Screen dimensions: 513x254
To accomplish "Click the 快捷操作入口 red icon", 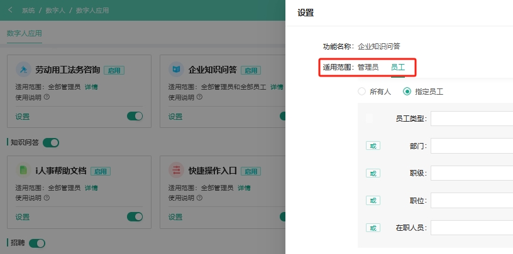I will pyautogui.click(x=176, y=170).
